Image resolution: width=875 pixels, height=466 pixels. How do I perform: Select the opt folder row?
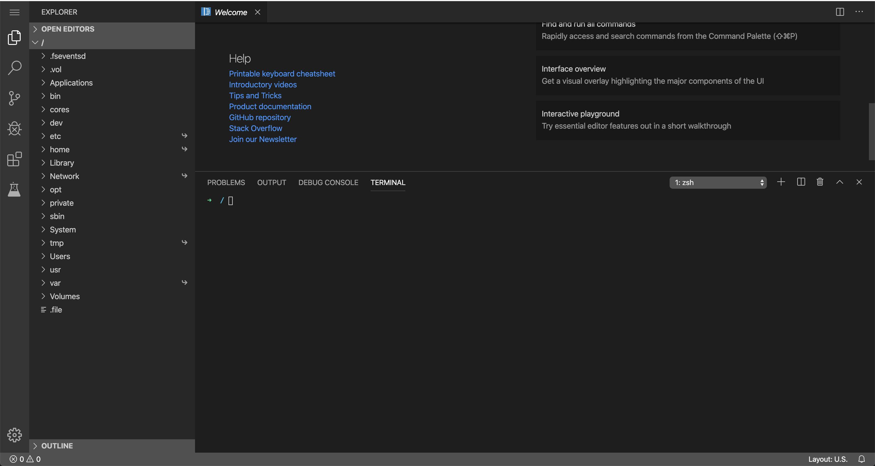coord(112,190)
